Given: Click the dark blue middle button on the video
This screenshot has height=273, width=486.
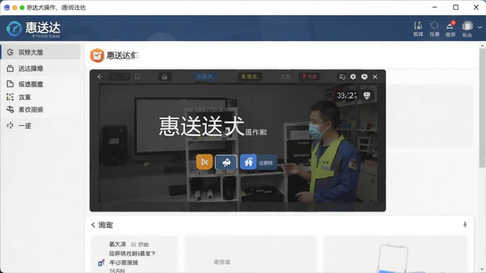Looking at the screenshot, I should coord(226,162).
